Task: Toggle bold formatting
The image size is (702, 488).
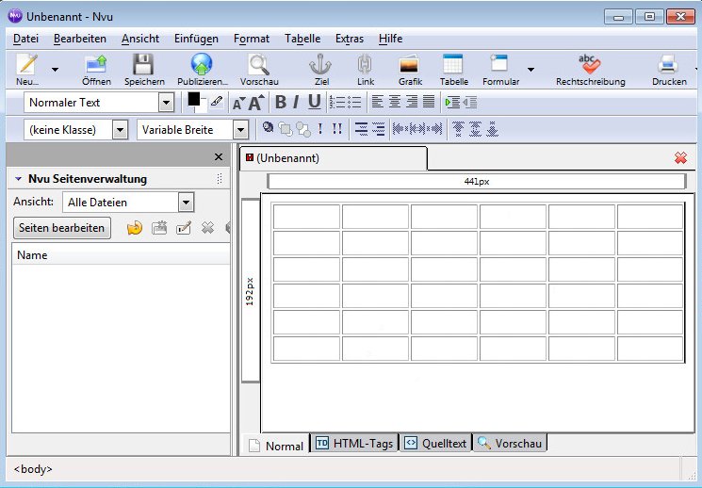Action: coord(281,102)
